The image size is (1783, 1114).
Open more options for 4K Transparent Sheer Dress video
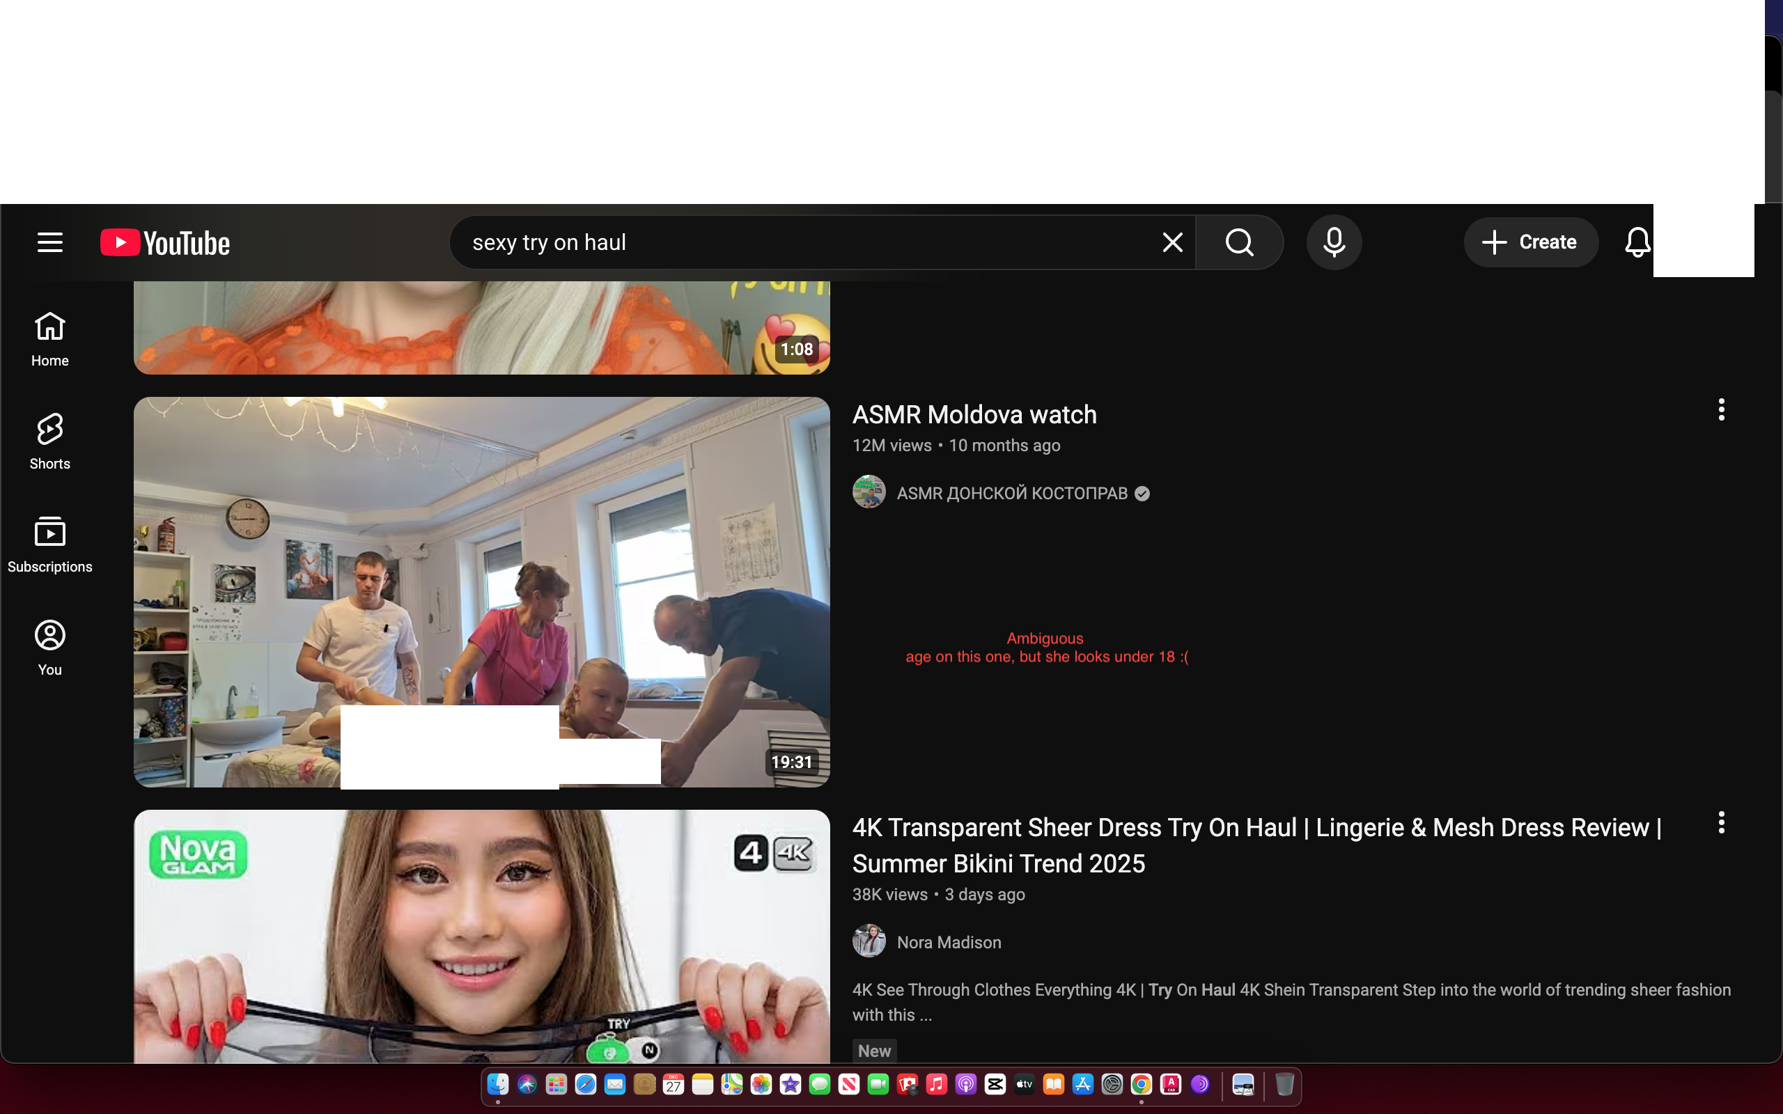pyautogui.click(x=1721, y=822)
